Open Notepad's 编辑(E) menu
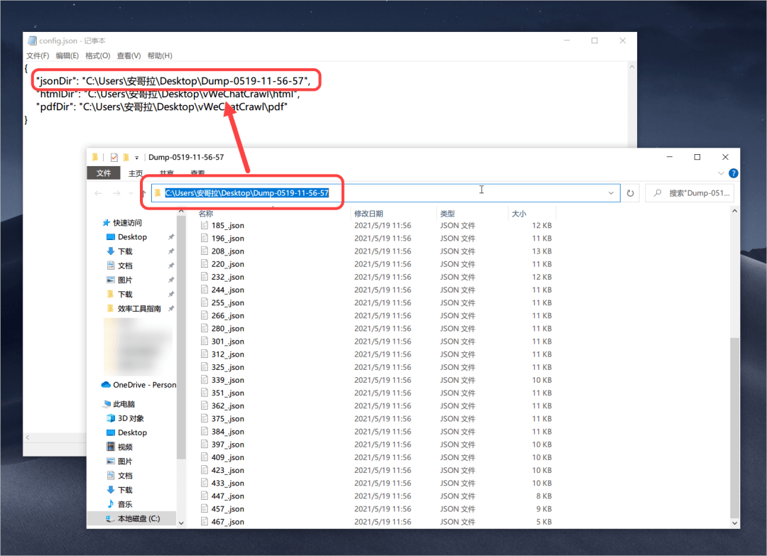 (67, 56)
